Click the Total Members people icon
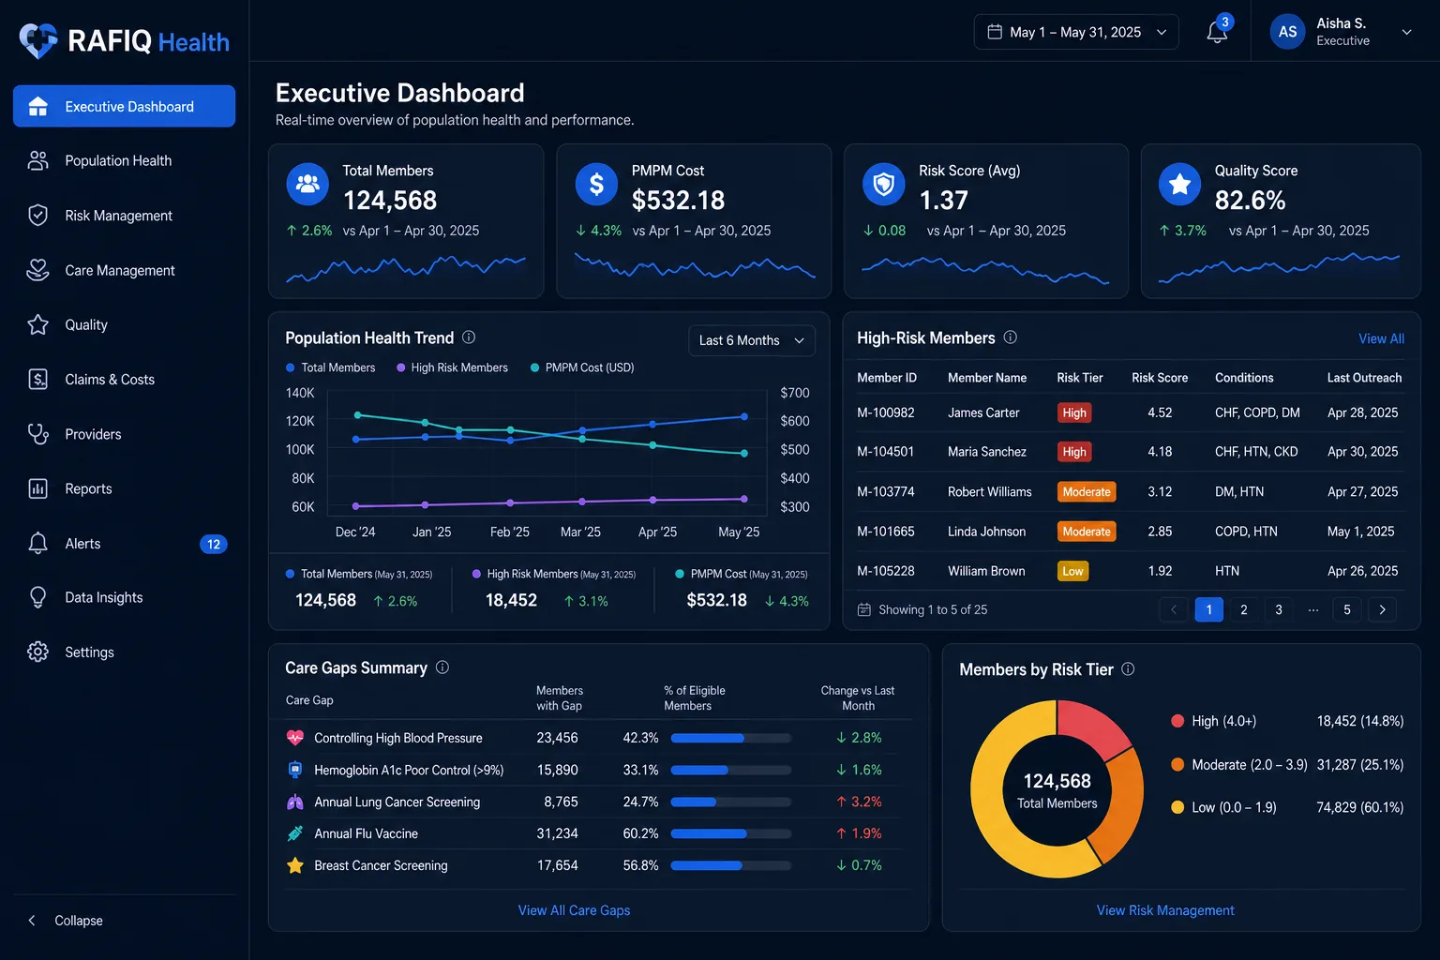Viewport: 1440px width, 960px height. click(x=307, y=185)
